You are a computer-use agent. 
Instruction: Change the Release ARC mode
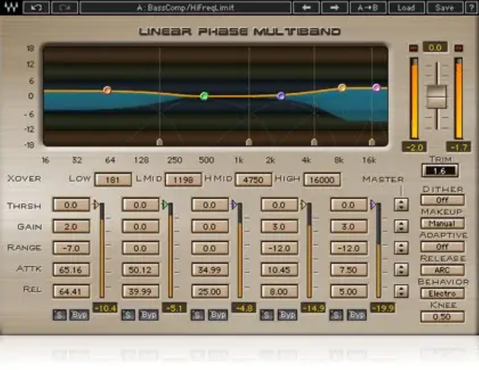pos(442,270)
